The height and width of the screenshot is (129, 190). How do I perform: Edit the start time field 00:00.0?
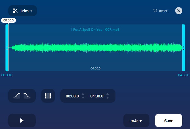[x=72, y=96]
